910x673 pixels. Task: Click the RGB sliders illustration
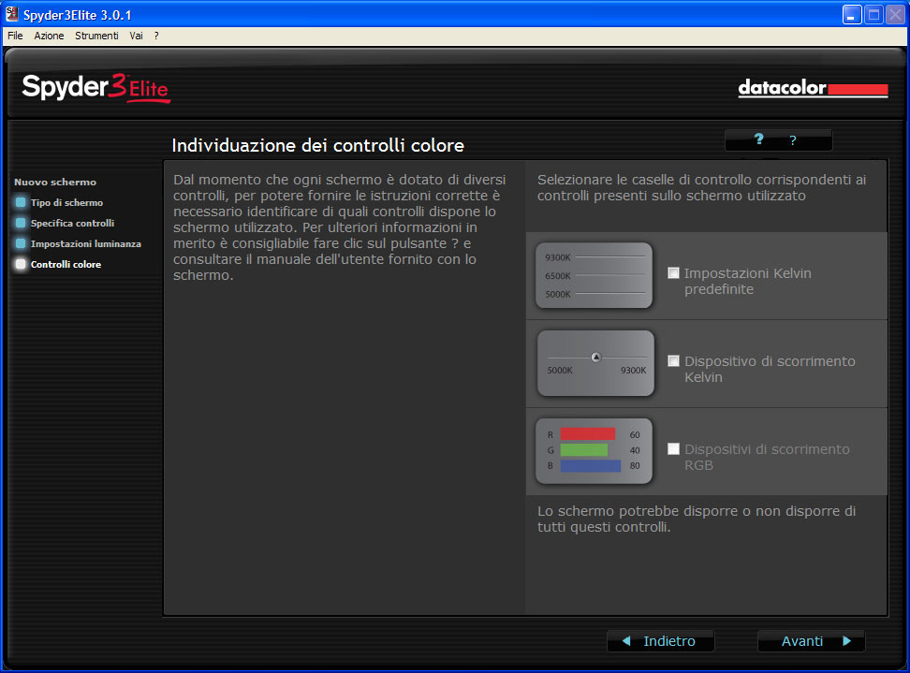click(594, 451)
